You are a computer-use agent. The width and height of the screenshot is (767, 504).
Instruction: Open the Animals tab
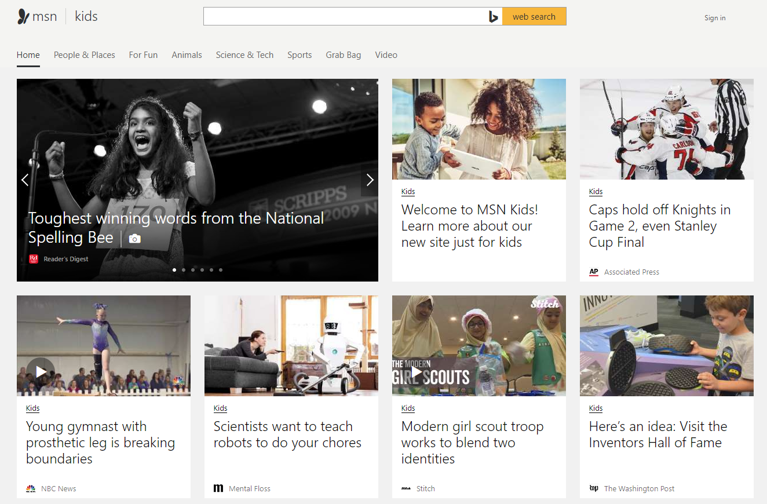tap(187, 55)
